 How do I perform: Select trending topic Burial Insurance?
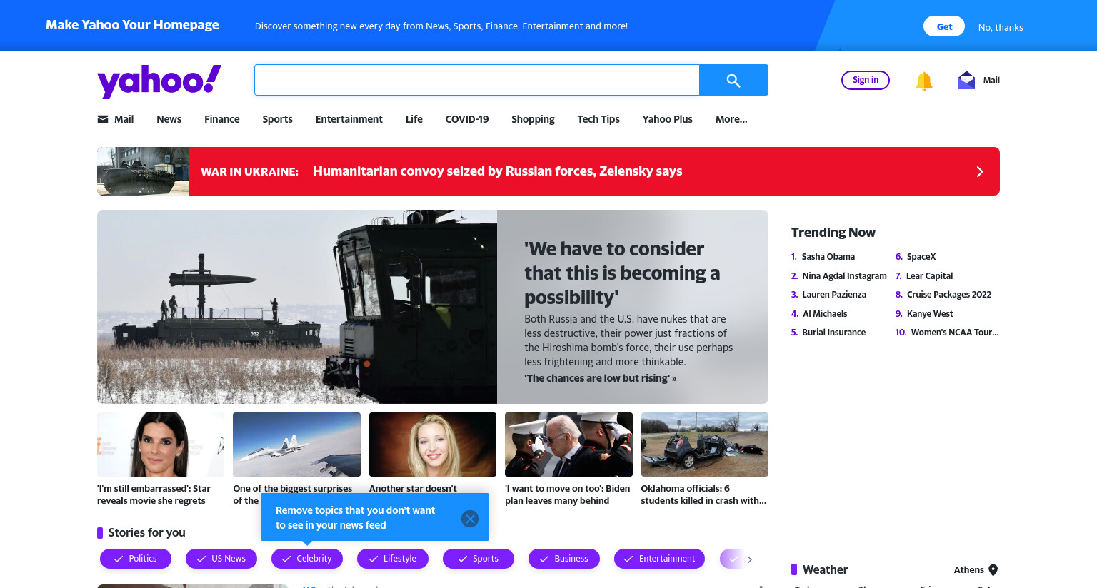pyautogui.click(x=833, y=333)
